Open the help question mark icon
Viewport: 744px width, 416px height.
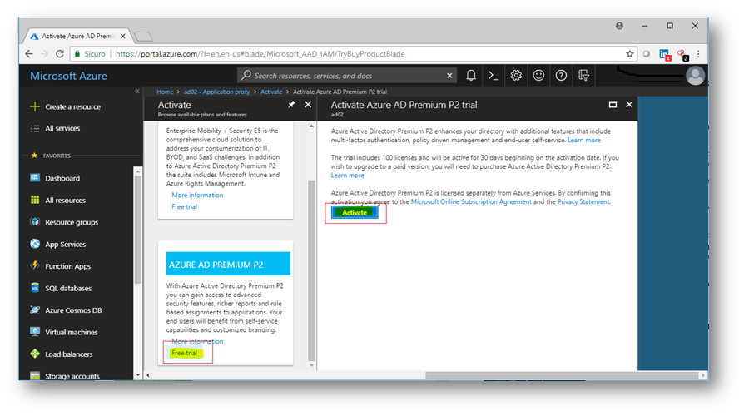(x=561, y=76)
